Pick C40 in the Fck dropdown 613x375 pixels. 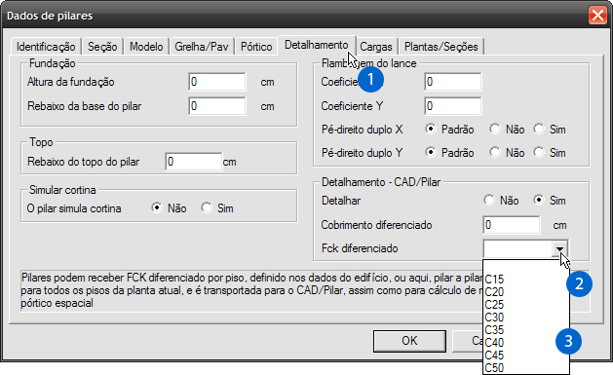pyautogui.click(x=526, y=343)
